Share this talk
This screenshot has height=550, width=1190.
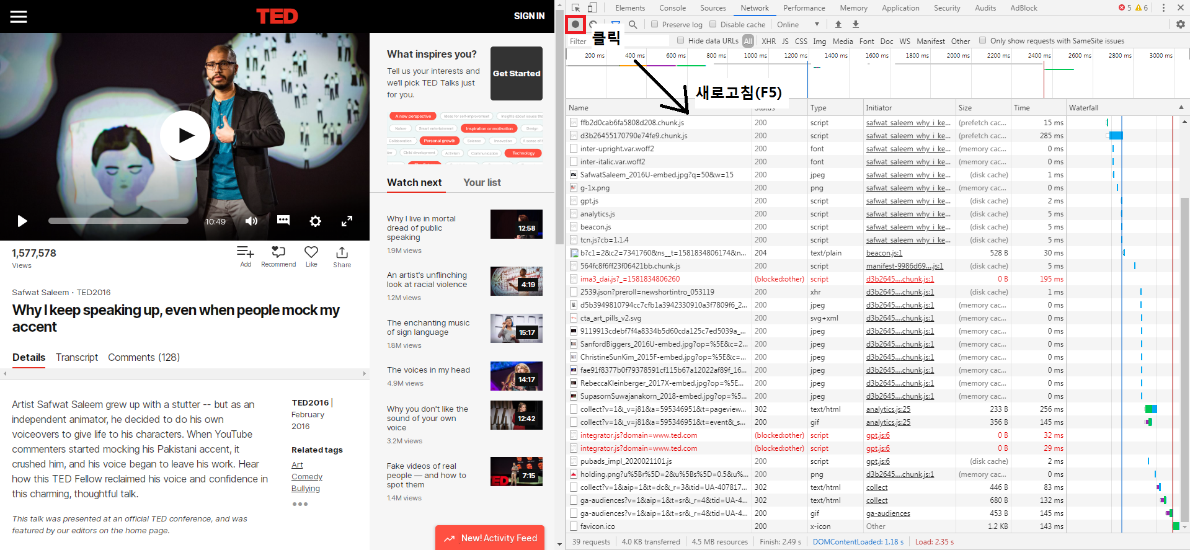pos(342,257)
